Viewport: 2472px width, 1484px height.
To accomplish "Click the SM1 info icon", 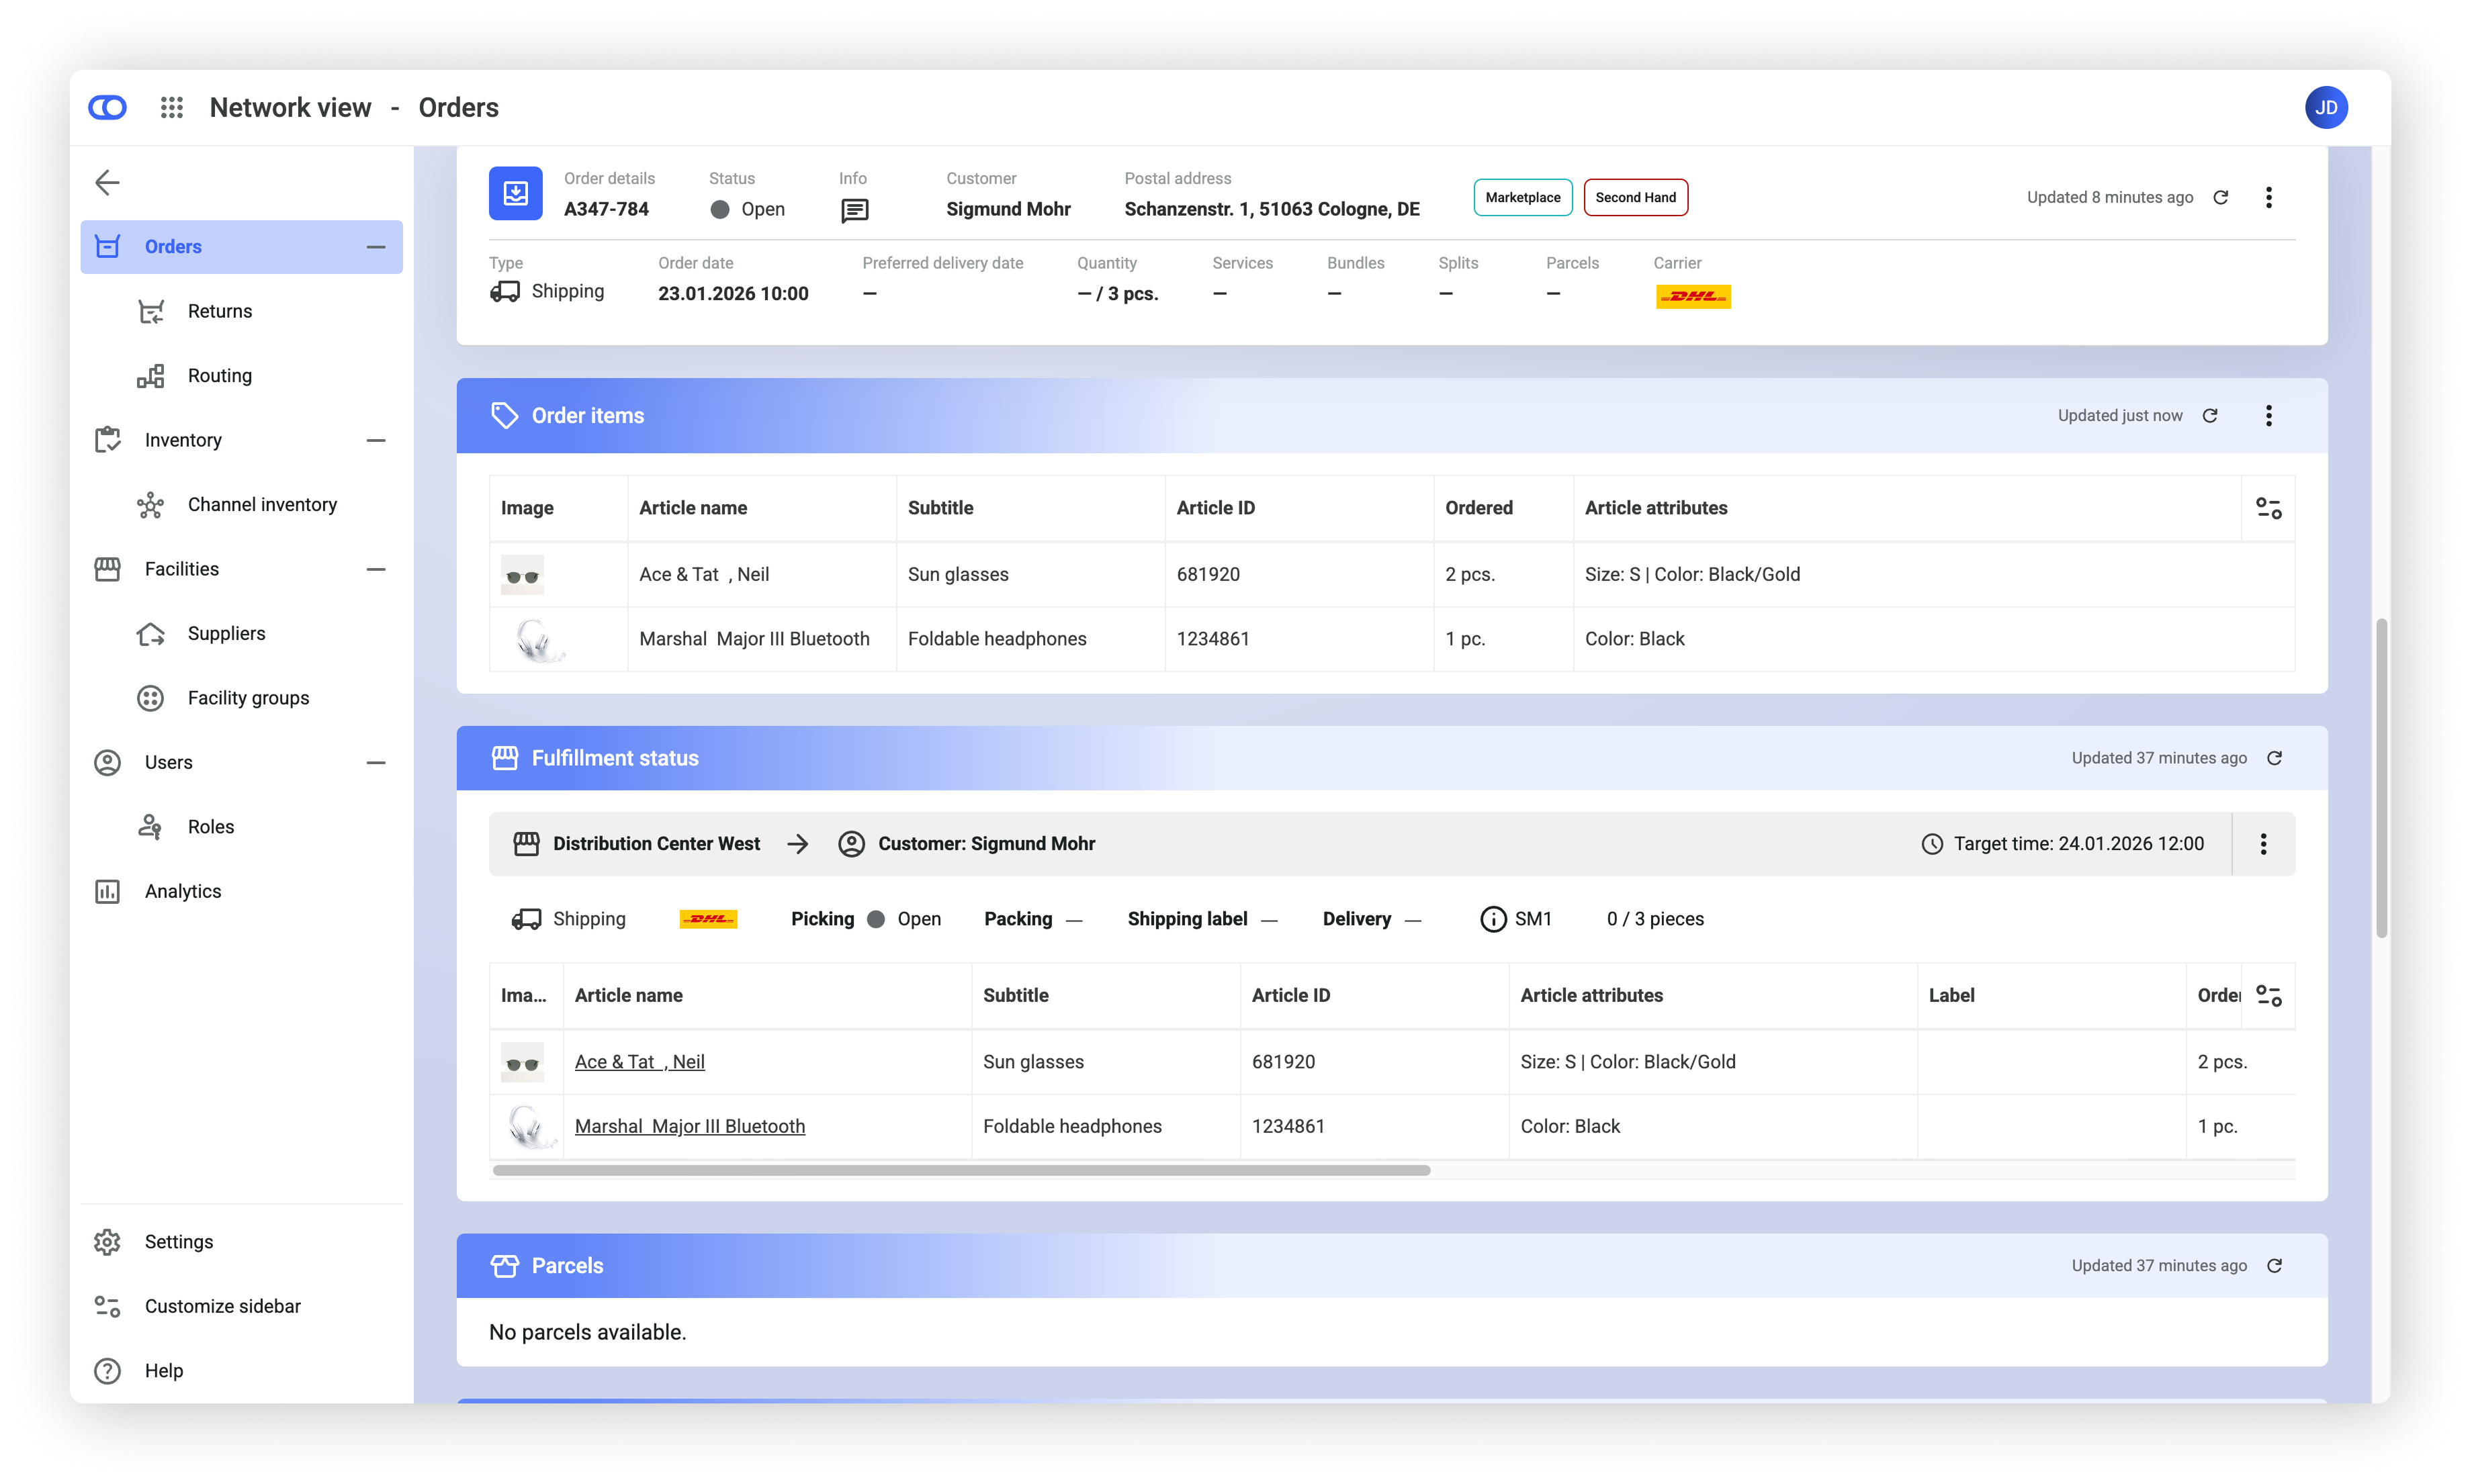I will [1493, 919].
